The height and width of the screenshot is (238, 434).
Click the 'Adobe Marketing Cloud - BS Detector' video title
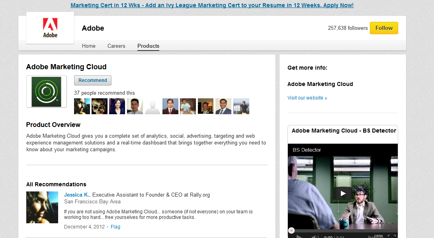tap(344, 131)
